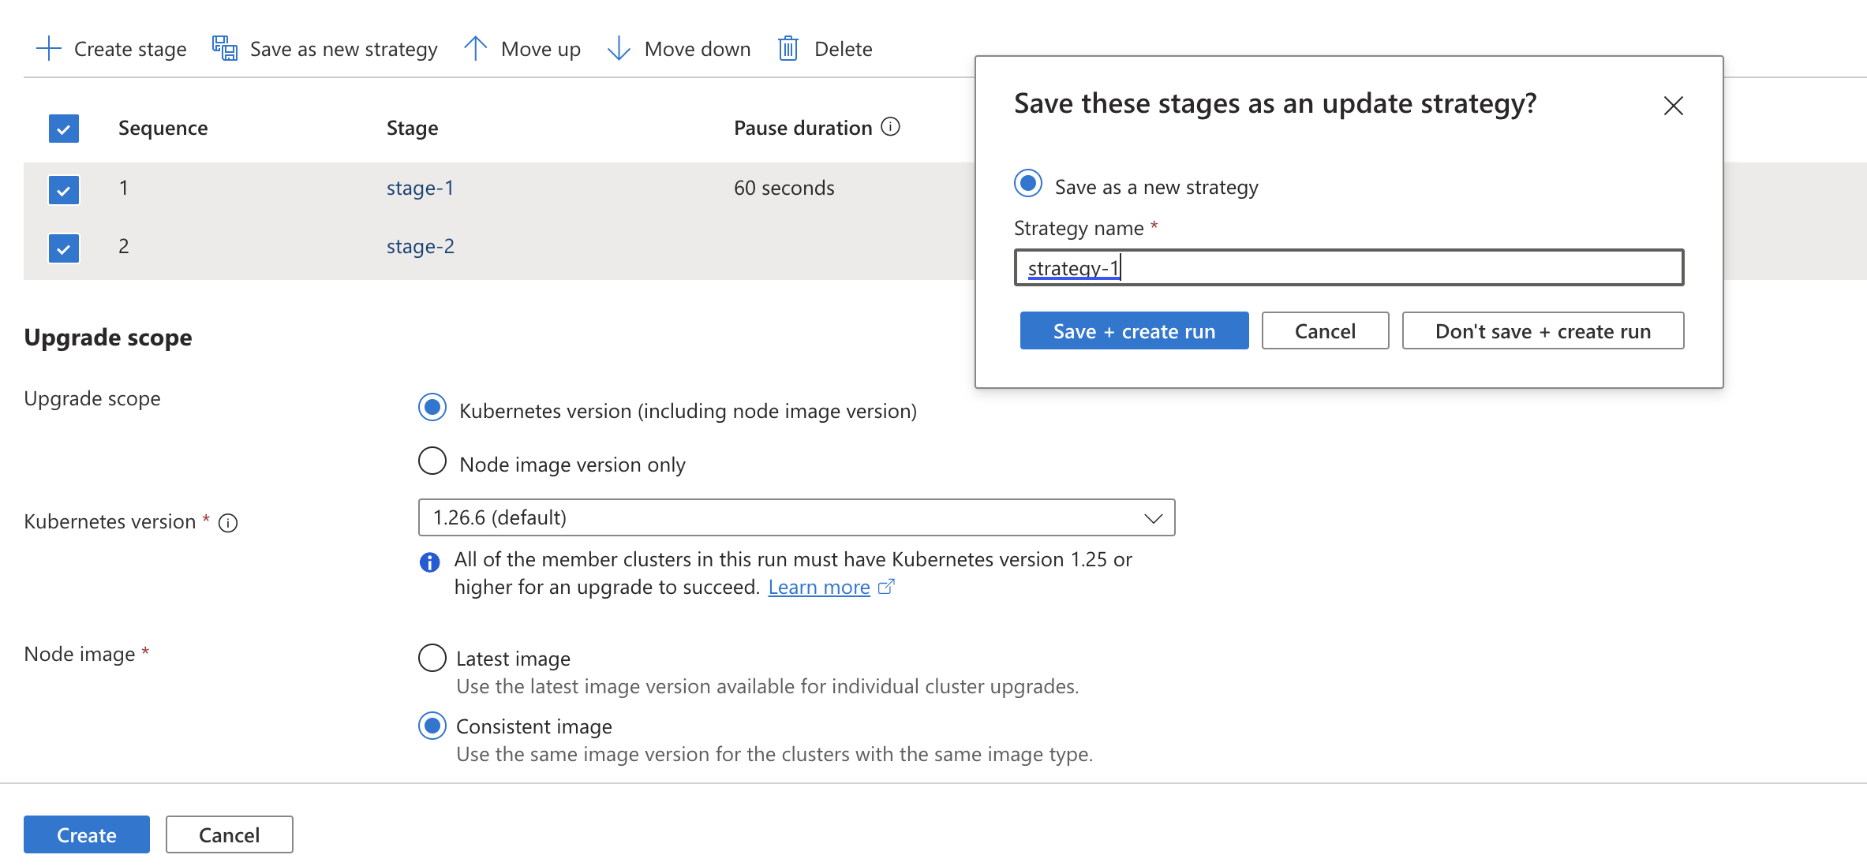The width and height of the screenshot is (1867, 866).
Task: Click the Move up arrow icon
Action: click(x=475, y=49)
